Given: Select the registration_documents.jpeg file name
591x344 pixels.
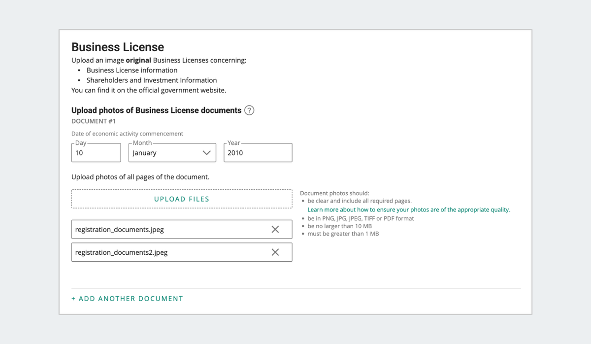Looking at the screenshot, I should pos(120,229).
